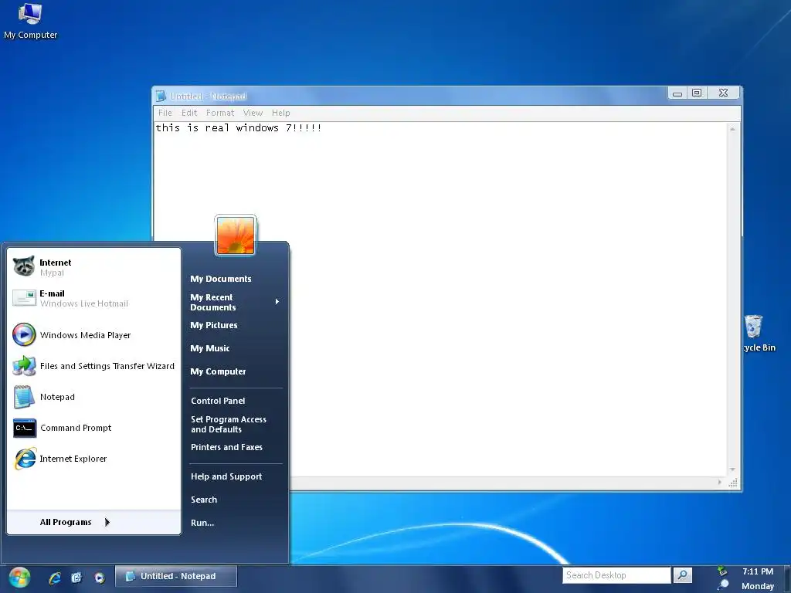Expand My Recent Documents submenu arrow
This screenshot has height=593, width=791.
point(277,302)
